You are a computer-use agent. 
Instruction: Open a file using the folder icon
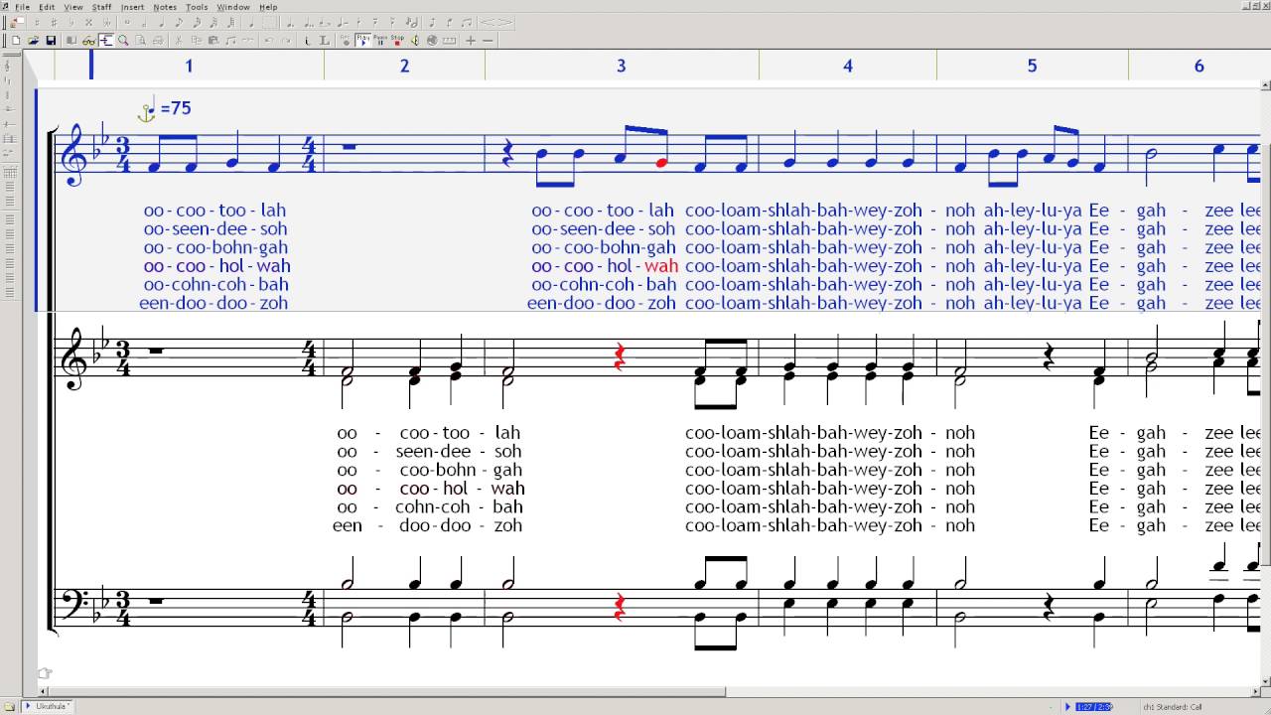pyautogui.click(x=33, y=41)
